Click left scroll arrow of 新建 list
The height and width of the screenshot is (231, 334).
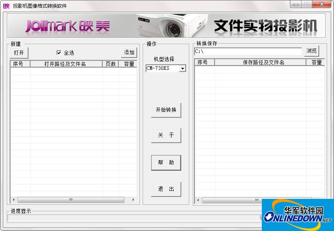click(x=14, y=200)
